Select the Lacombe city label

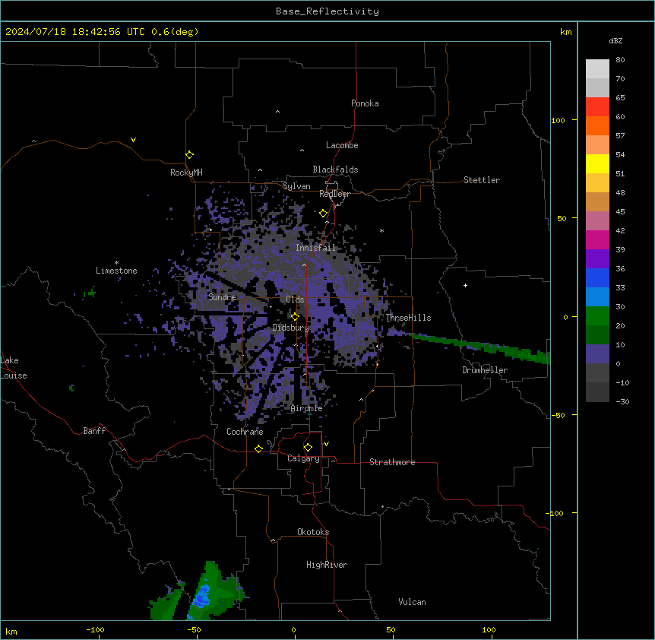[342, 145]
